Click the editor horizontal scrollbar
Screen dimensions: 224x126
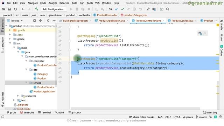[135, 108]
